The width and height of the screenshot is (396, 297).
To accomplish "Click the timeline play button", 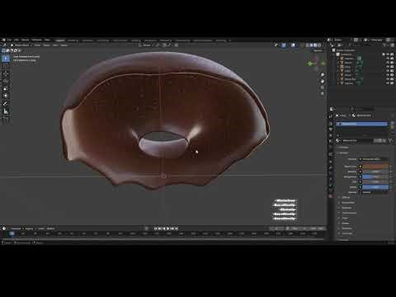I will [x=168, y=229].
